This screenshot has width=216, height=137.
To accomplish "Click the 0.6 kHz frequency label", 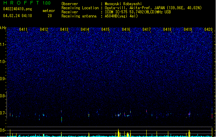I will click(x=3, y=130).
